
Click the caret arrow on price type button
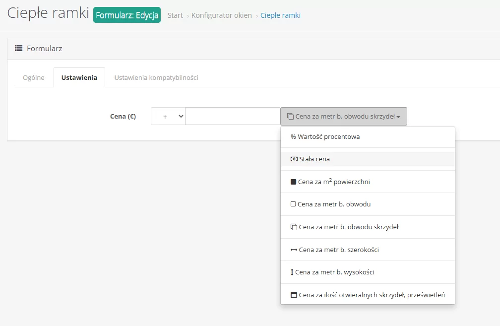pyautogui.click(x=398, y=117)
